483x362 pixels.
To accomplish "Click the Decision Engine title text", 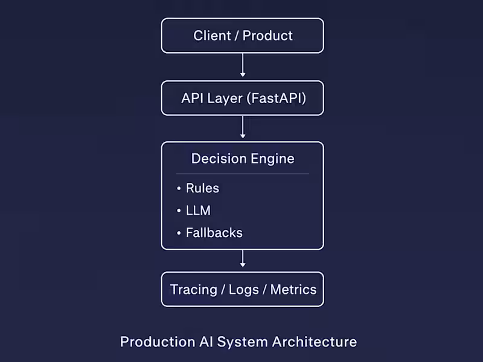I will click(x=242, y=158).
